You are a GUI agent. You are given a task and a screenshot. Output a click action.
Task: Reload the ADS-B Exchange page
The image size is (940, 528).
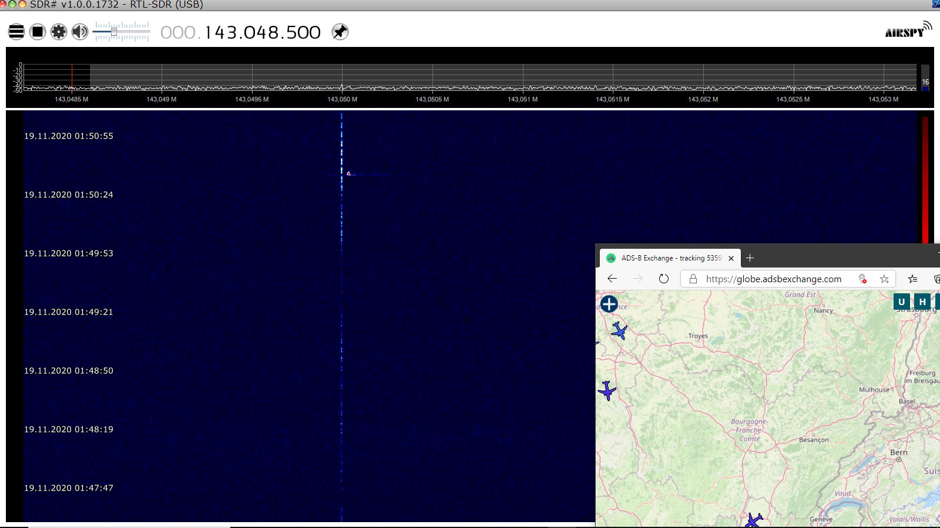coord(664,279)
